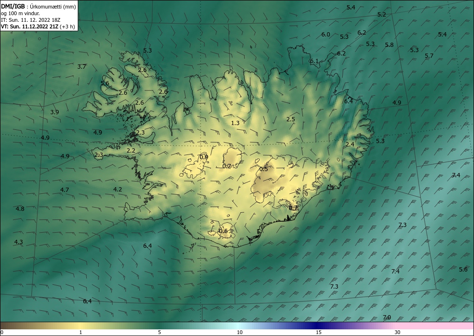Click the 3.9 value on the map
This screenshot has width=474, height=336.
(55, 112)
